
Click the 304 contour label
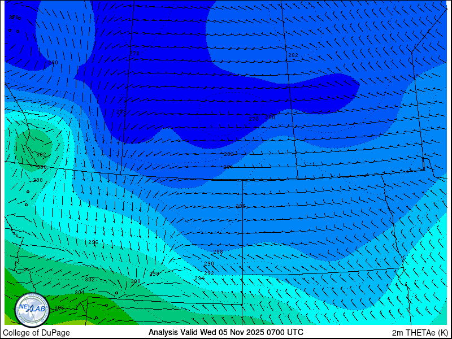[x=80, y=292]
